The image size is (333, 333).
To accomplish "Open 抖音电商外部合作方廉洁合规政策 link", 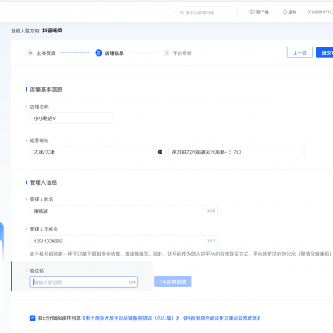I will 221,318.
